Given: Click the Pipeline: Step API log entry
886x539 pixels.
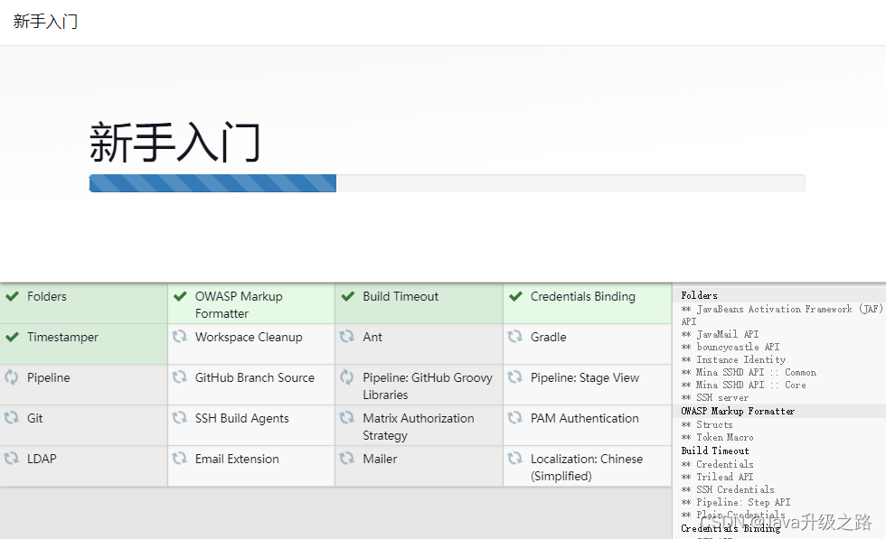Looking at the screenshot, I should click(x=736, y=502).
